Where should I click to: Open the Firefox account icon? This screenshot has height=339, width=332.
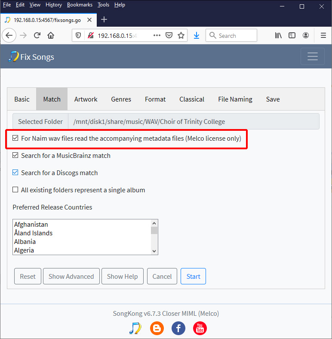[x=306, y=35]
